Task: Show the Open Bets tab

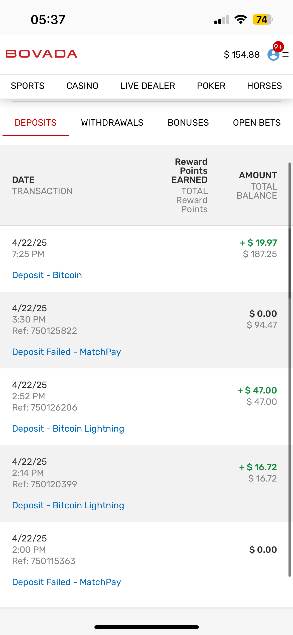Action: 257,123
